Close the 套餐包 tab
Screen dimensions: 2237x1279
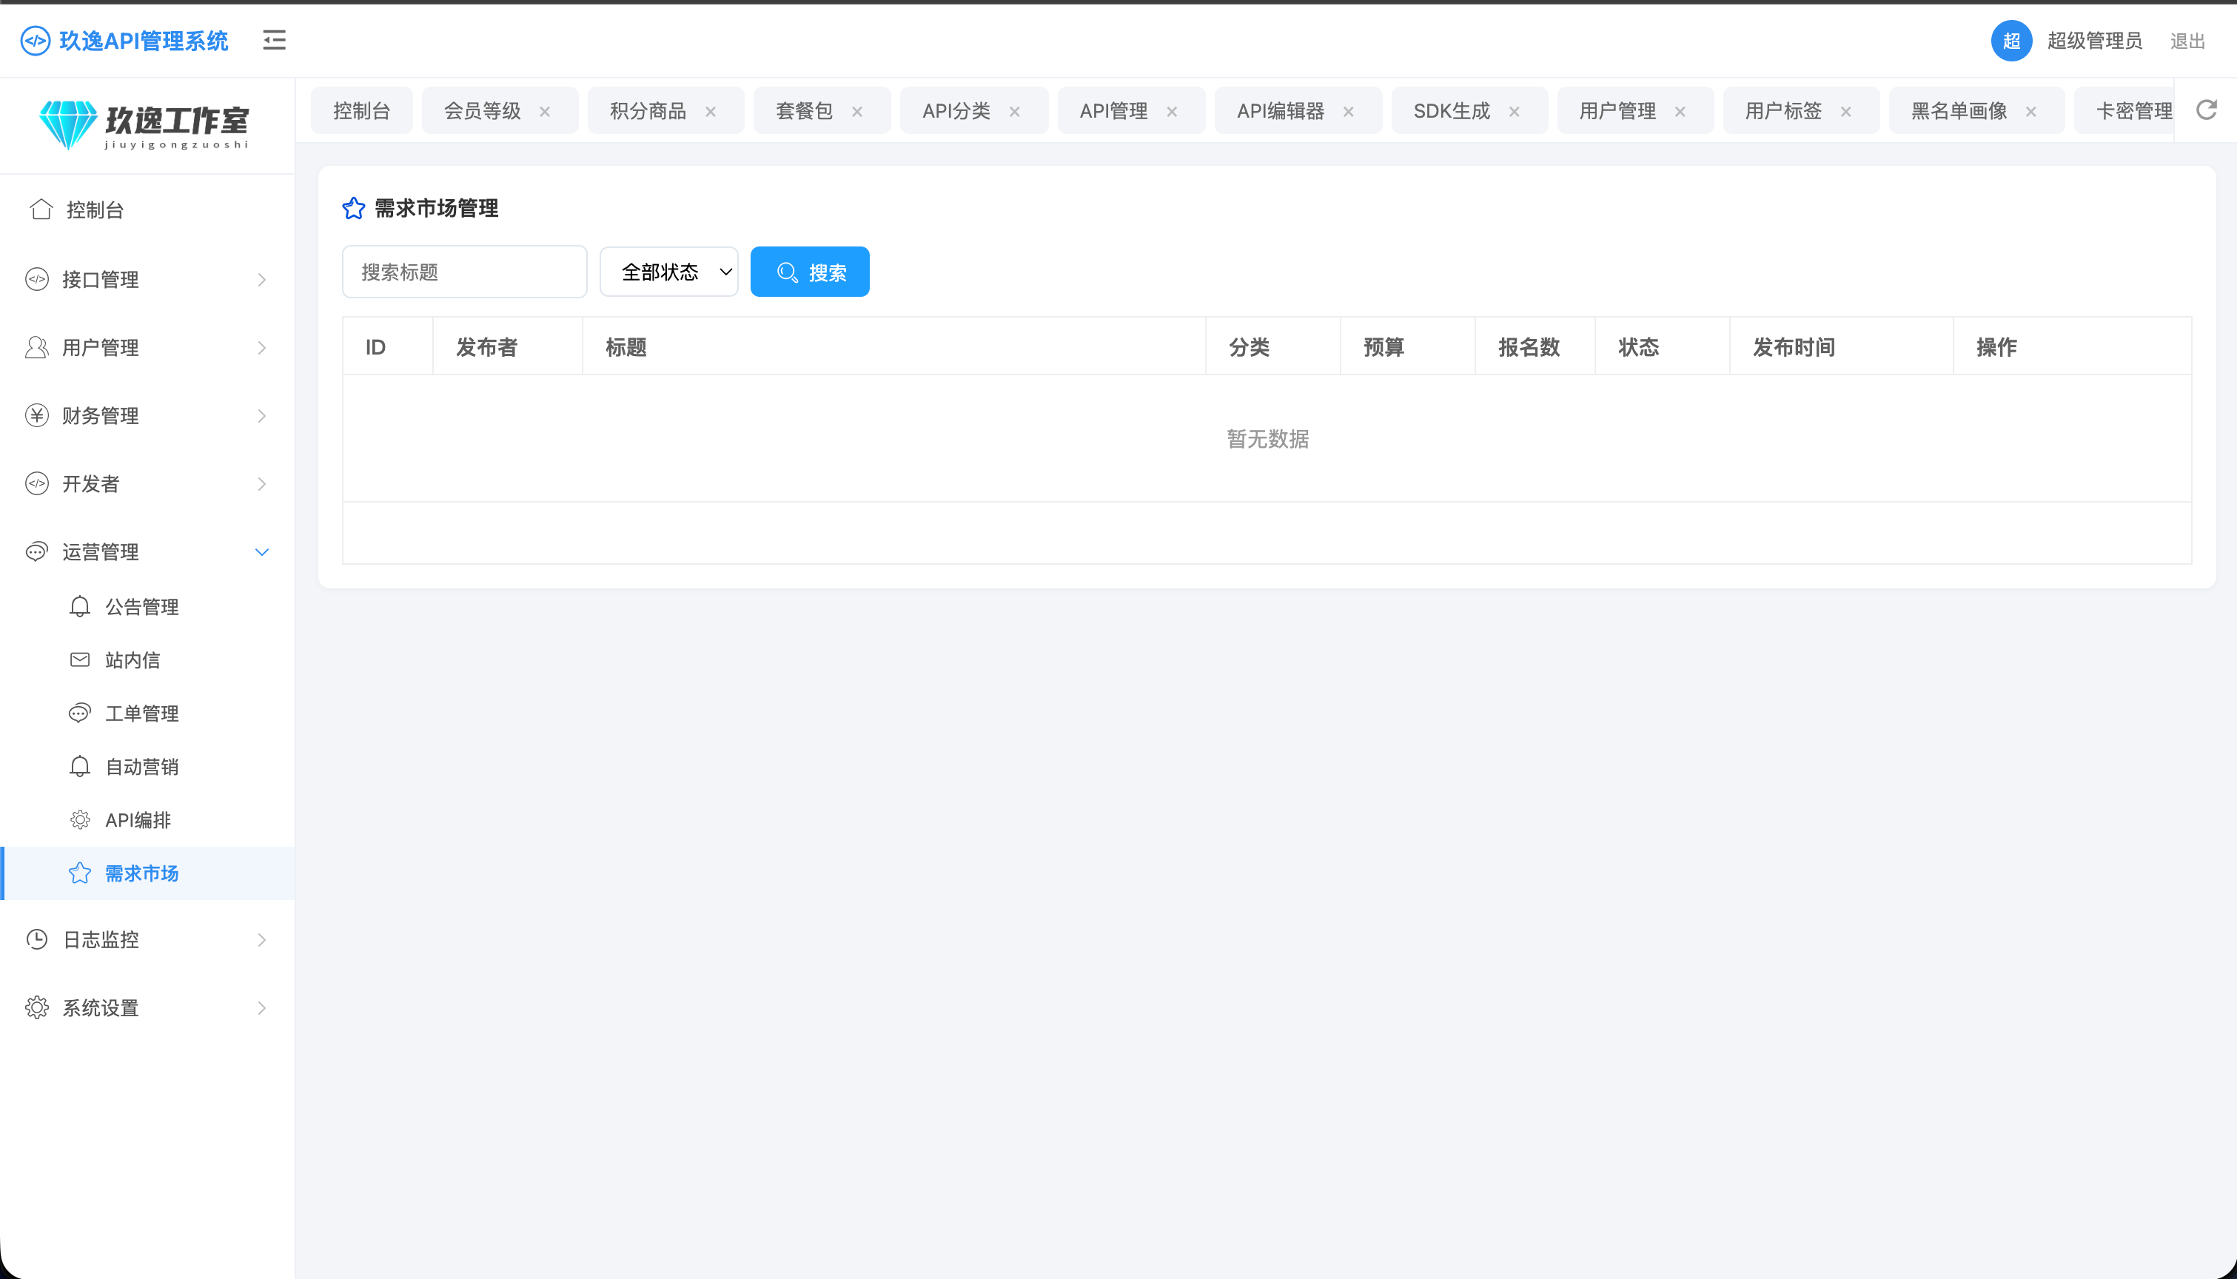tap(857, 112)
